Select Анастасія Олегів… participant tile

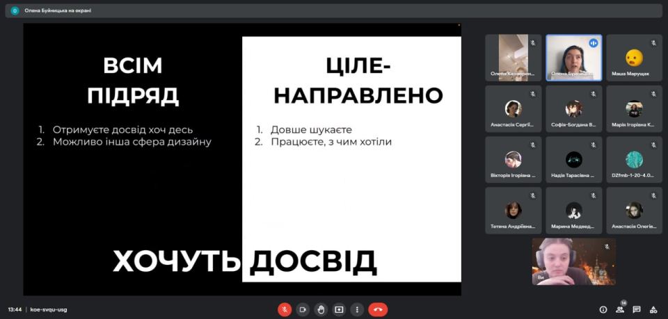(635, 211)
